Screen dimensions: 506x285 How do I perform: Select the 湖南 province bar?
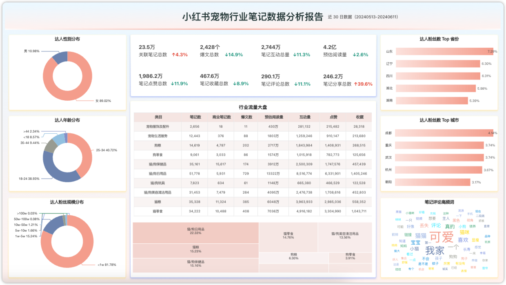[431, 100]
